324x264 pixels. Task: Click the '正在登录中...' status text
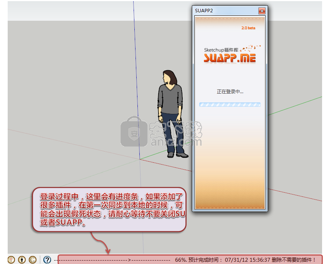(x=230, y=91)
